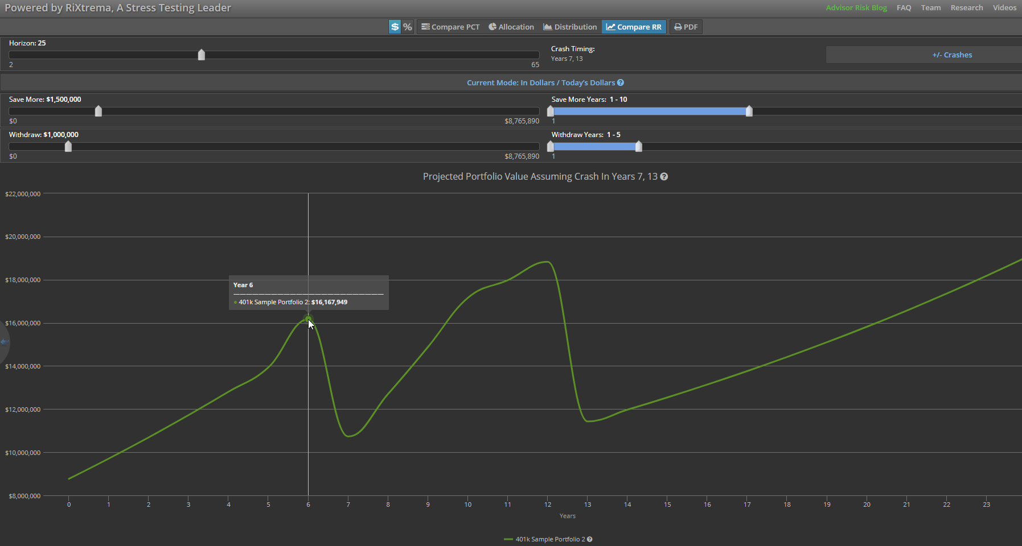The image size is (1022, 546).
Task: Click the Horizon slider handle
Action: click(x=202, y=55)
